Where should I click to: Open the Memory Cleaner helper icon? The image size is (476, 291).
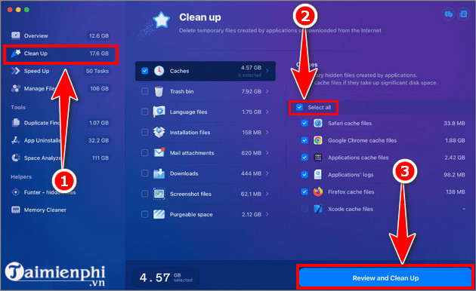tap(15, 210)
